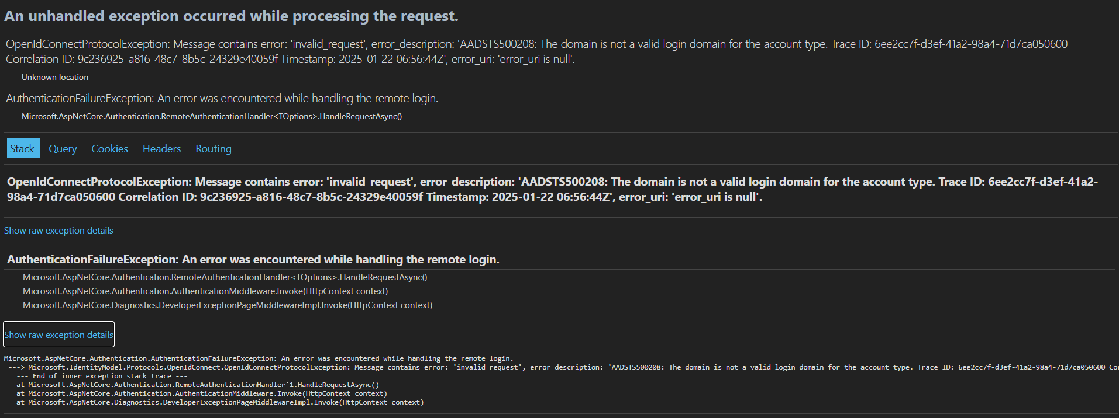The height and width of the screenshot is (418, 1119).
Task: Select the active Stack tab
Action: [23, 148]
